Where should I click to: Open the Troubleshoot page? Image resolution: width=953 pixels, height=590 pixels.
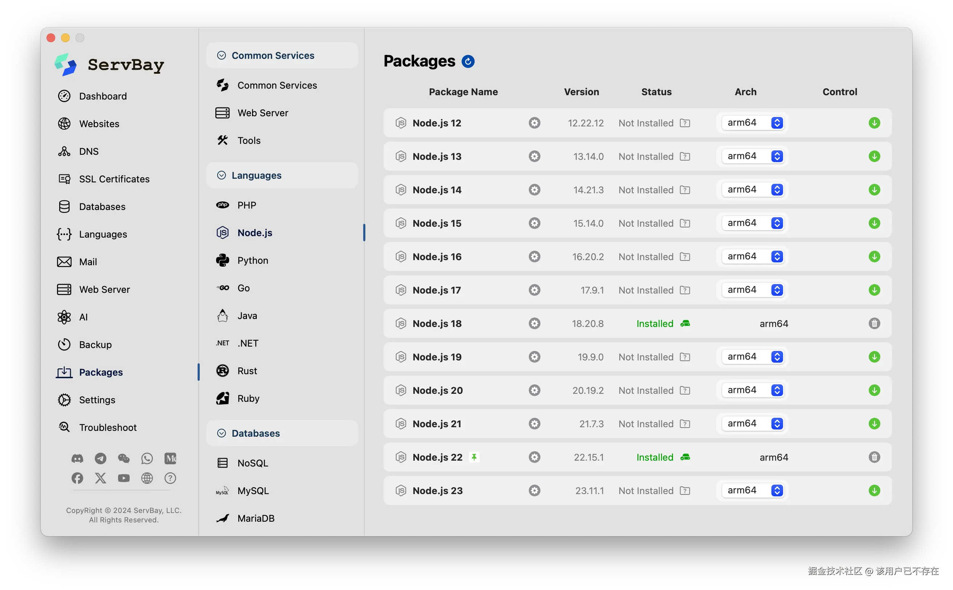click(x=108, y=427)
